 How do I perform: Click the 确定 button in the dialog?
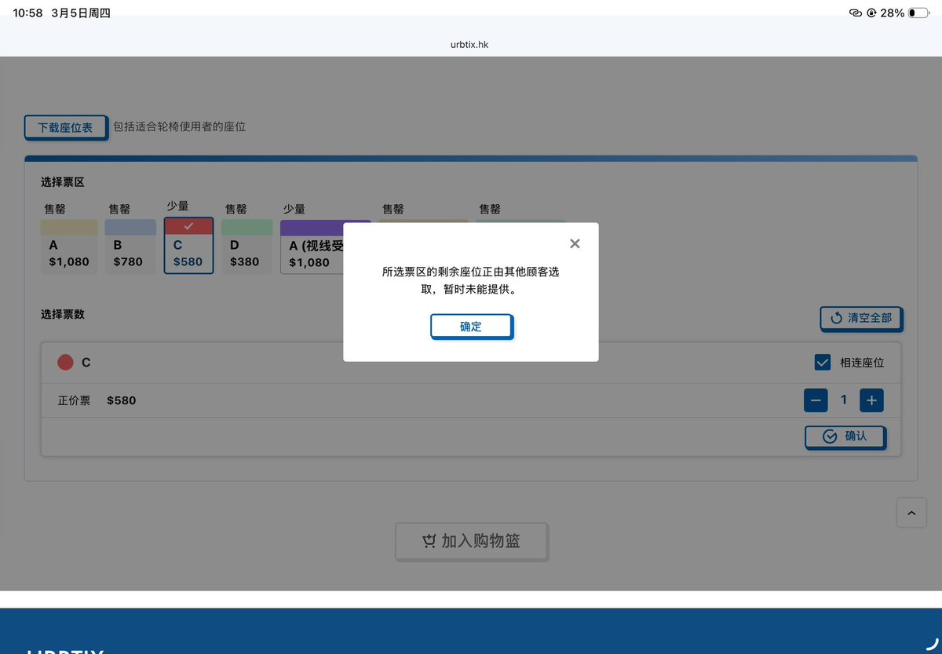click(471, 327)
